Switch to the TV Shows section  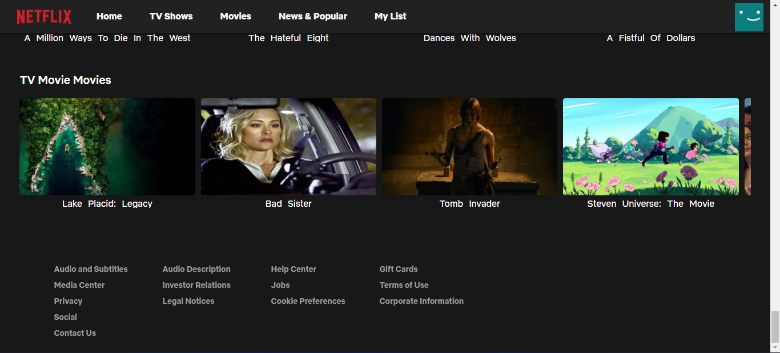point(171,16)
